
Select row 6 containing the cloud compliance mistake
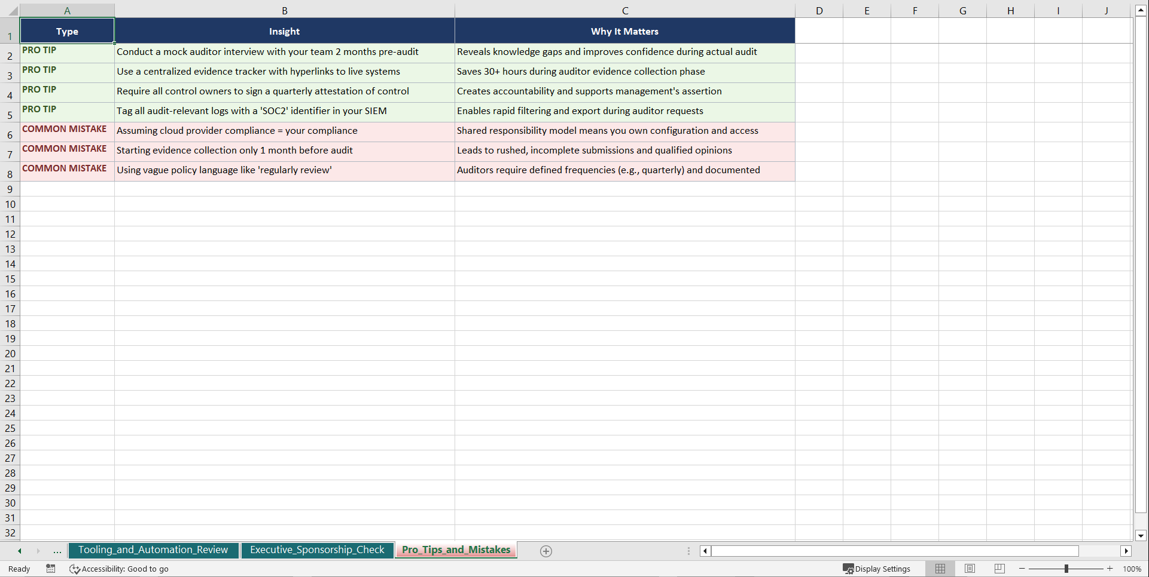(10, 134)
